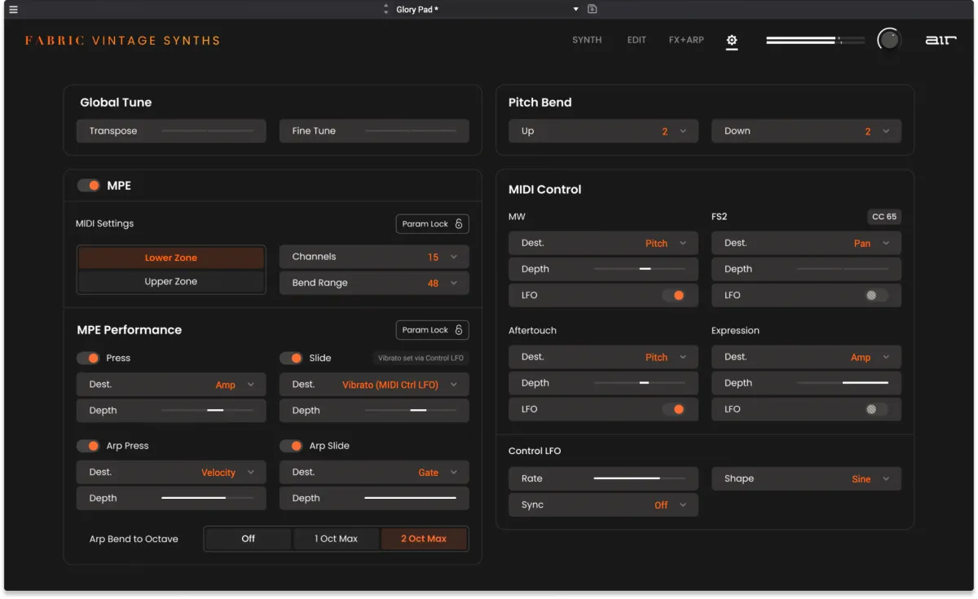Viewport: 978px width, 599px height.
Task: Click the master volume knob
Action: 888,40
